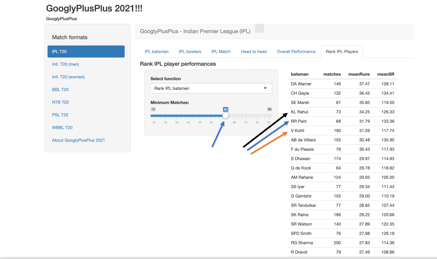Open the BBL T20 format
The width and height of the screenshot is (437, 259).
click(x=60, y=89)
